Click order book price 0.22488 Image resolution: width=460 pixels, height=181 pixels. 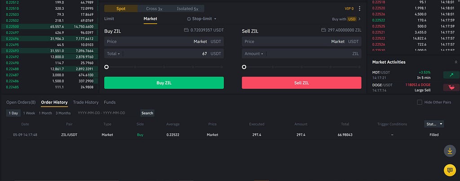point(13,69)
